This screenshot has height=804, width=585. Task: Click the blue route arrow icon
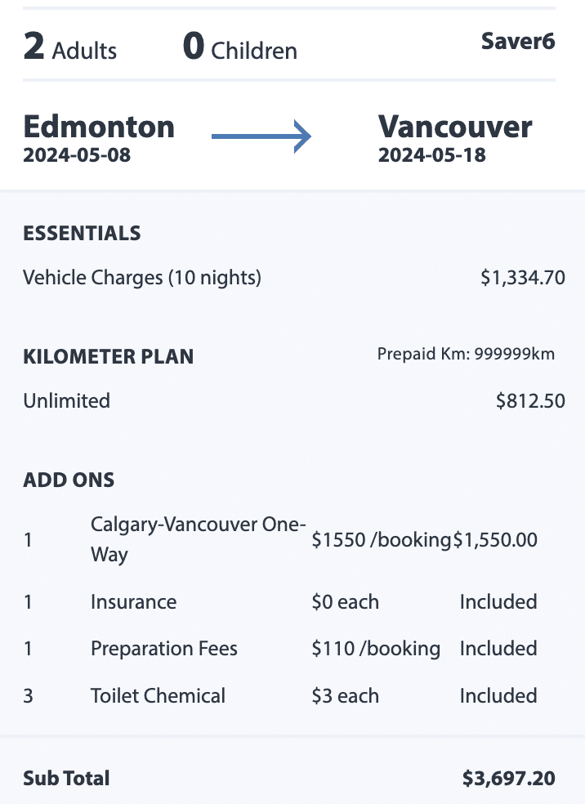[261, 136]
